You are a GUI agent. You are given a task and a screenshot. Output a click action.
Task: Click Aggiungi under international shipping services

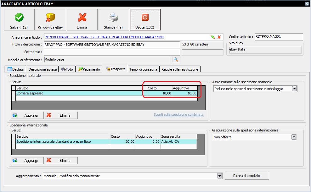[28, 160]
